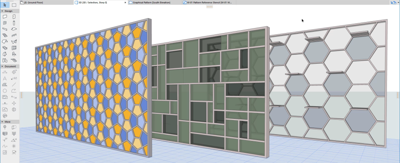Activate the Door tool

click(14, 17)
